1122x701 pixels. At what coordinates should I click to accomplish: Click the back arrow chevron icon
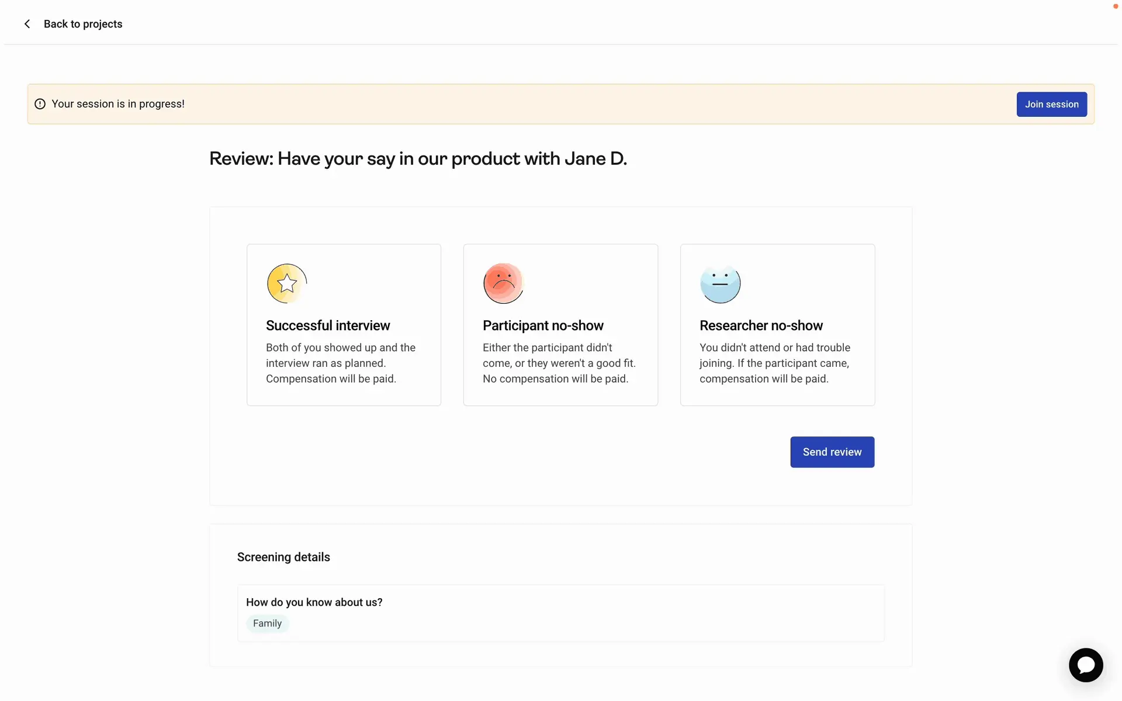pyautogui.click(x=27, y=24)
